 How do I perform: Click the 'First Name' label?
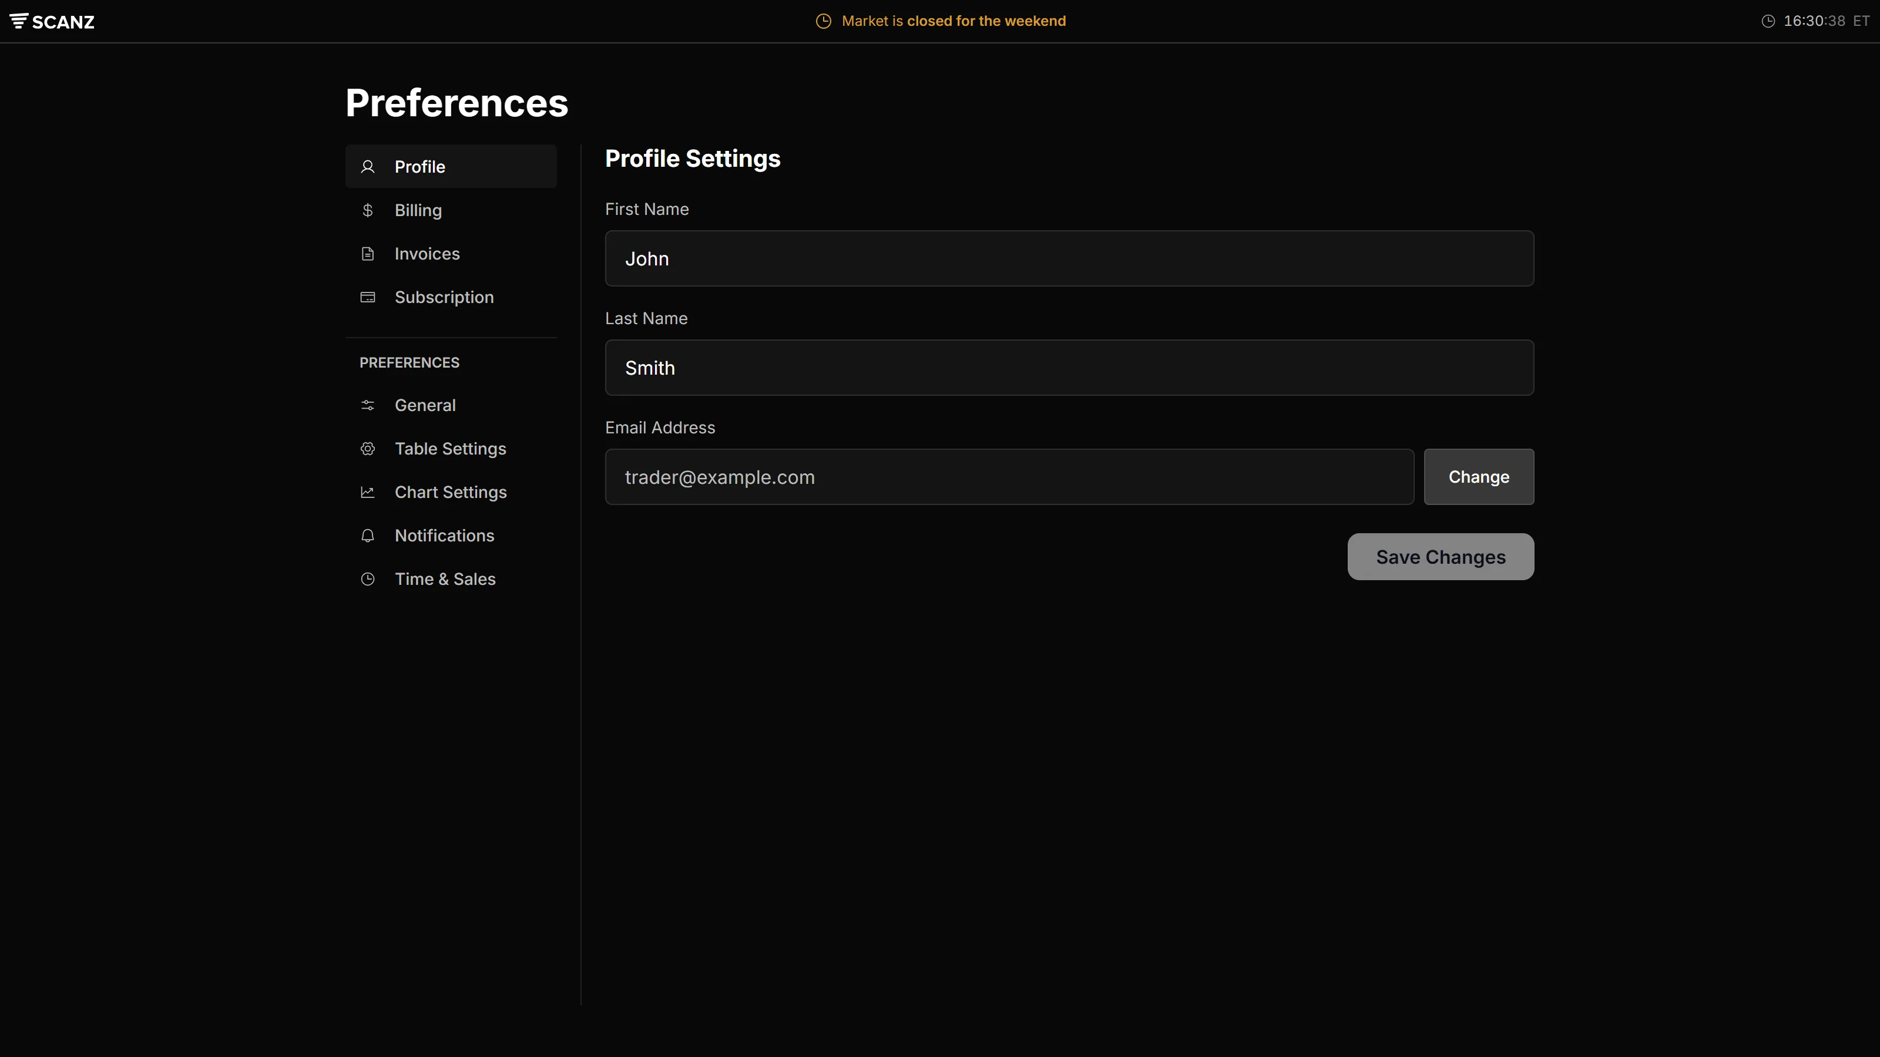(647, 210)
